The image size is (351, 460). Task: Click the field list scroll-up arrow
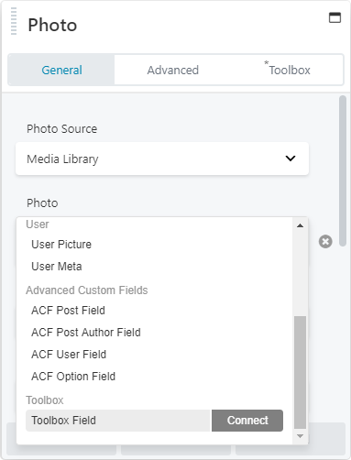300,225
